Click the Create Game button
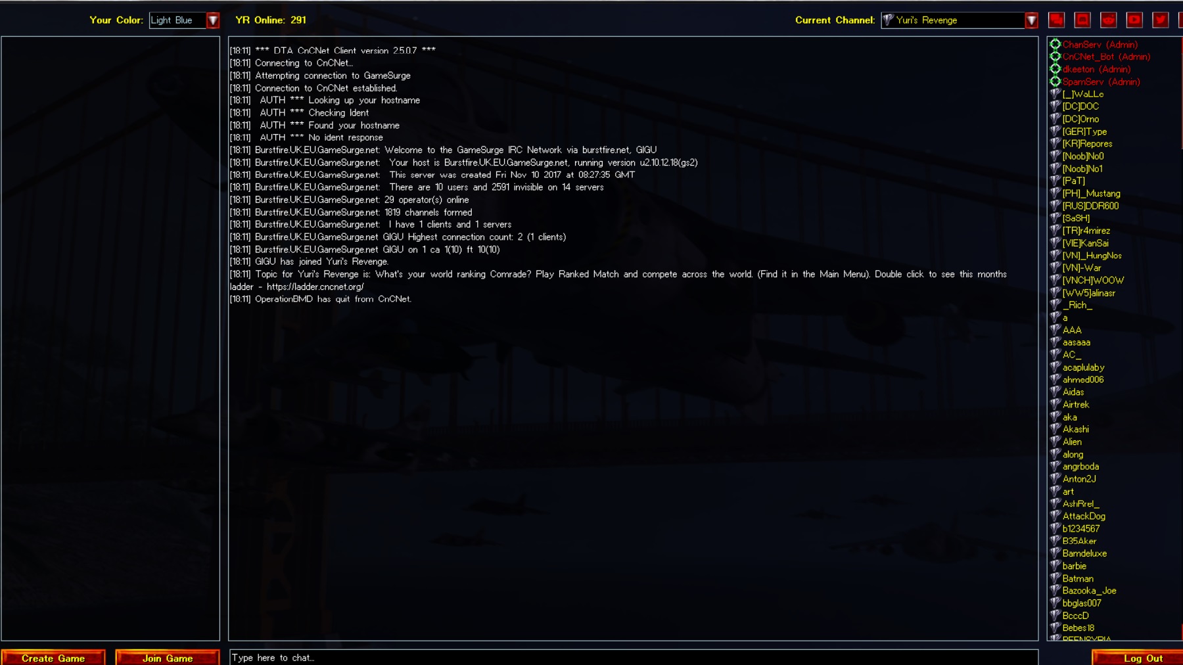The image size is (1183, 665). tap(53, 658)
